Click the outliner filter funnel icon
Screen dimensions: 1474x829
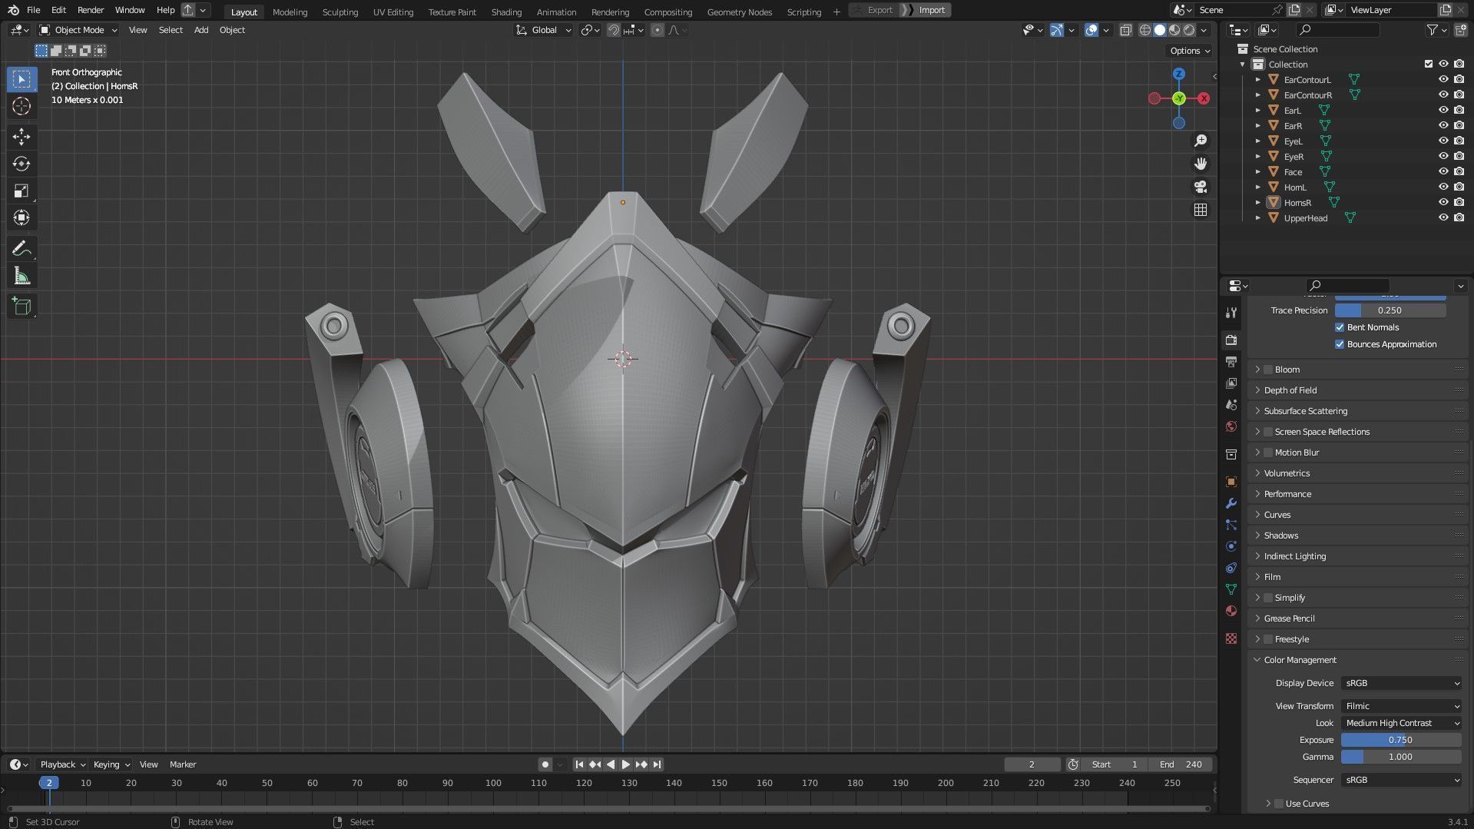coord(1432,30)
